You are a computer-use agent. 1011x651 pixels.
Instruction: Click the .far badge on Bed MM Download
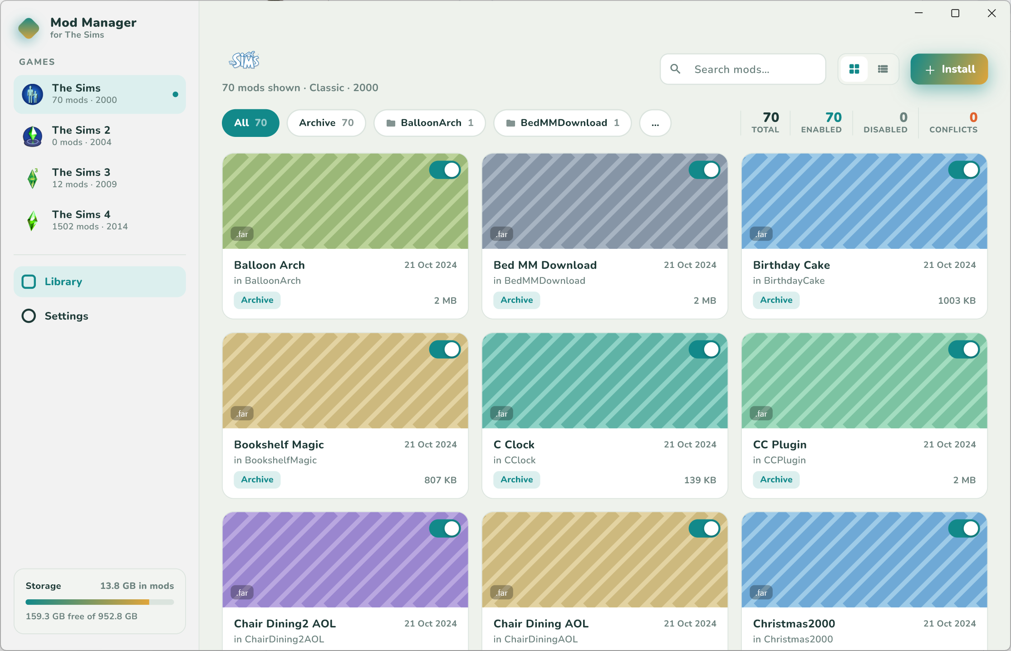502,234
